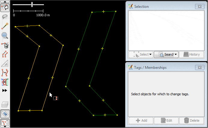Click midpoint cross on yellow way's bottom segment

click(30, 111)
